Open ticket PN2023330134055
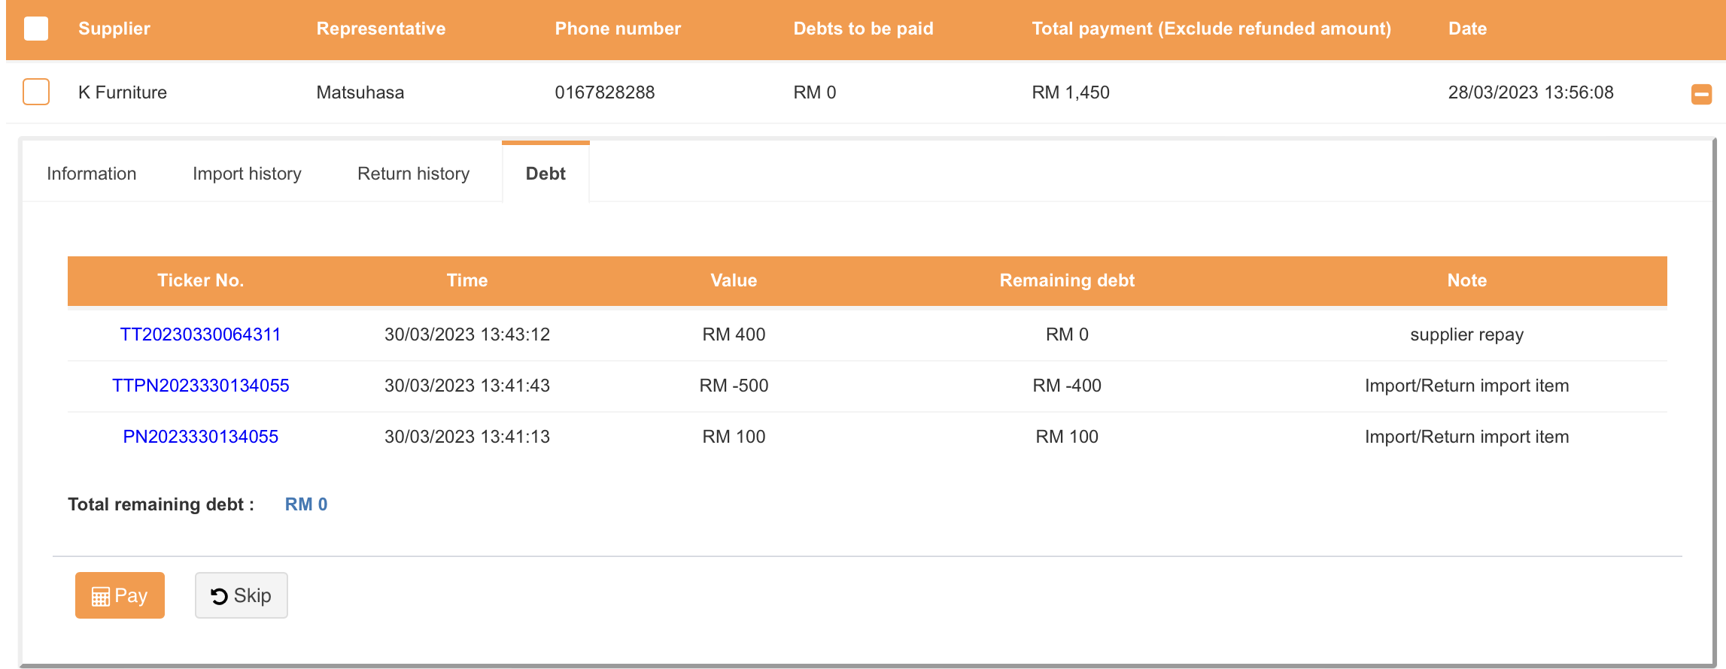 (x=200, y=437)
